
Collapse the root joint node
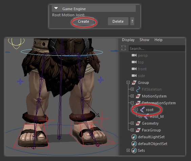136,110
